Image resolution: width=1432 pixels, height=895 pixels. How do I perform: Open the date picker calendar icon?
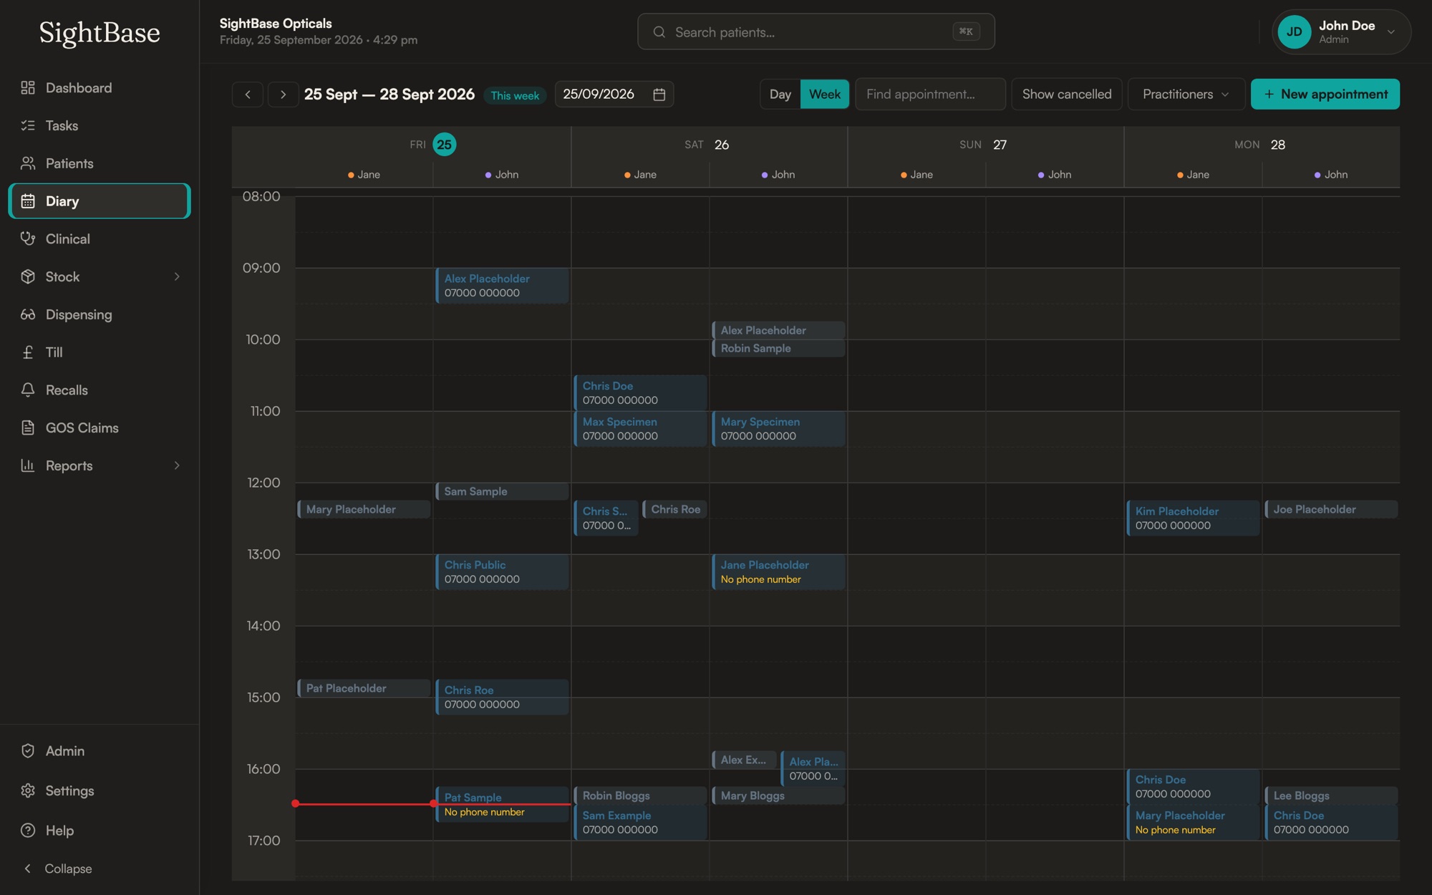coord(659,94)
